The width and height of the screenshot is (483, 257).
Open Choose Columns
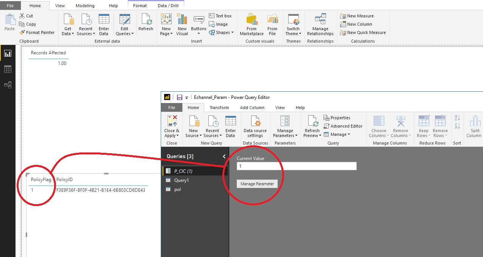coord(379,127)
